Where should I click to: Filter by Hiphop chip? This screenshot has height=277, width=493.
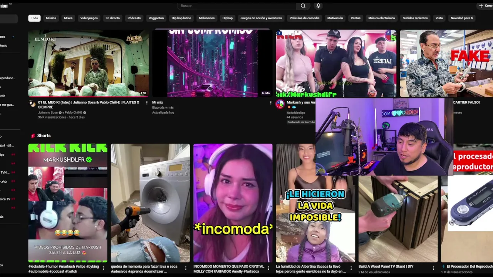click(227, 18)
